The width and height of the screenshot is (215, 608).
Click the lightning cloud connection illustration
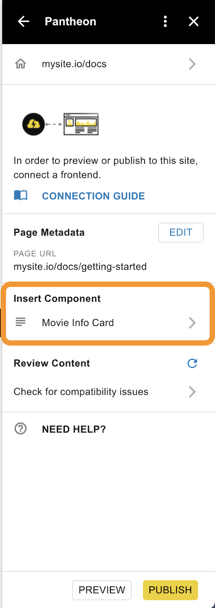(33, 124)
